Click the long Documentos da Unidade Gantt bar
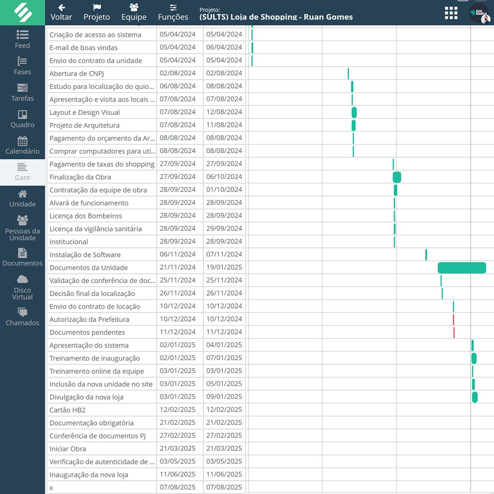The image size is (494, 494). pos(462,267)
